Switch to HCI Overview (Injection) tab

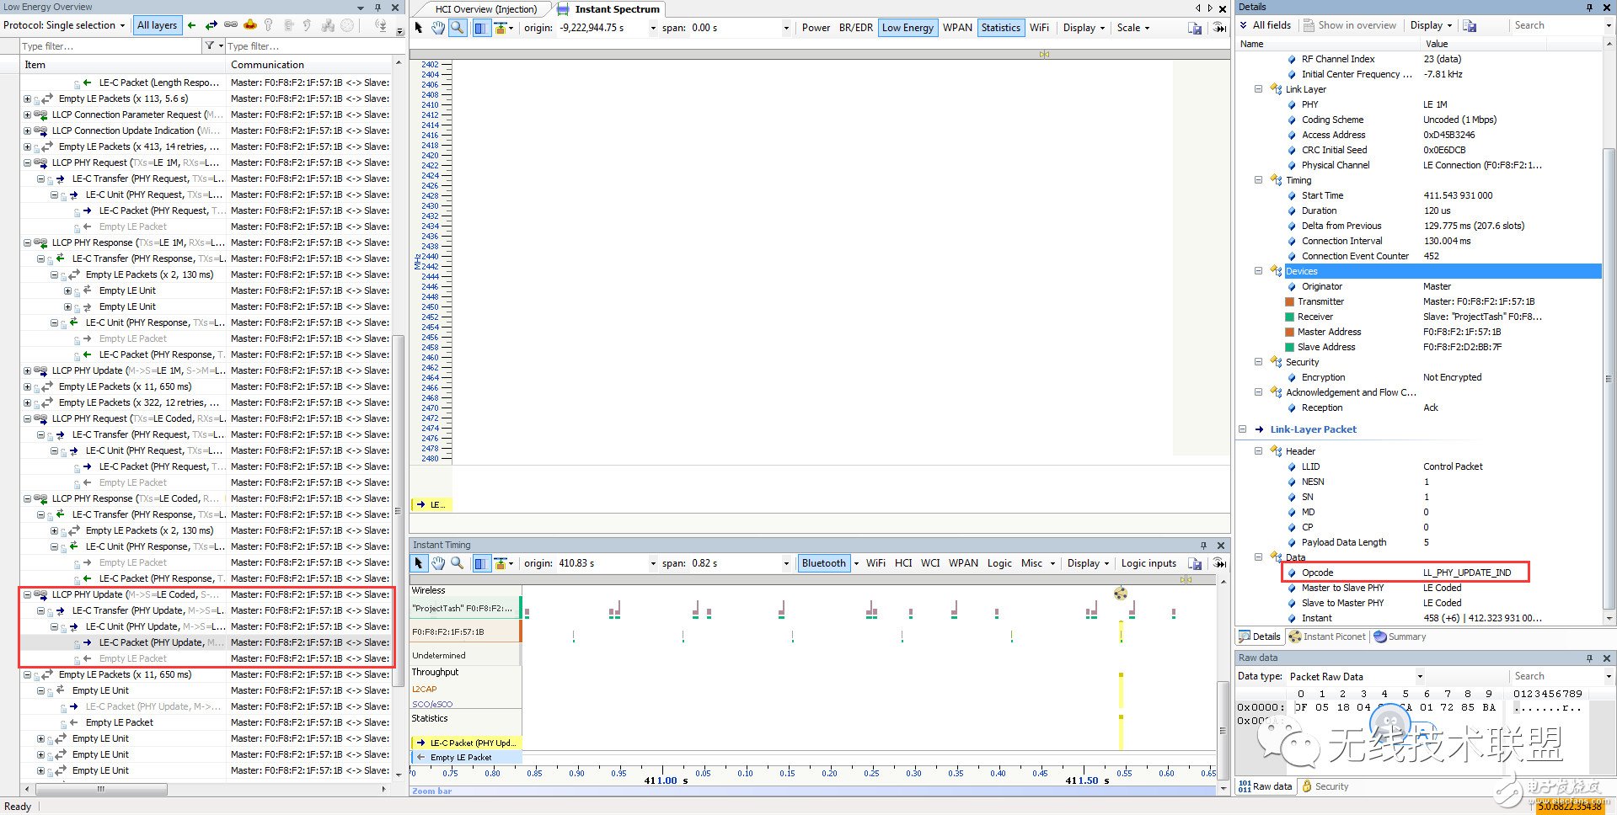tap(485, 9)
